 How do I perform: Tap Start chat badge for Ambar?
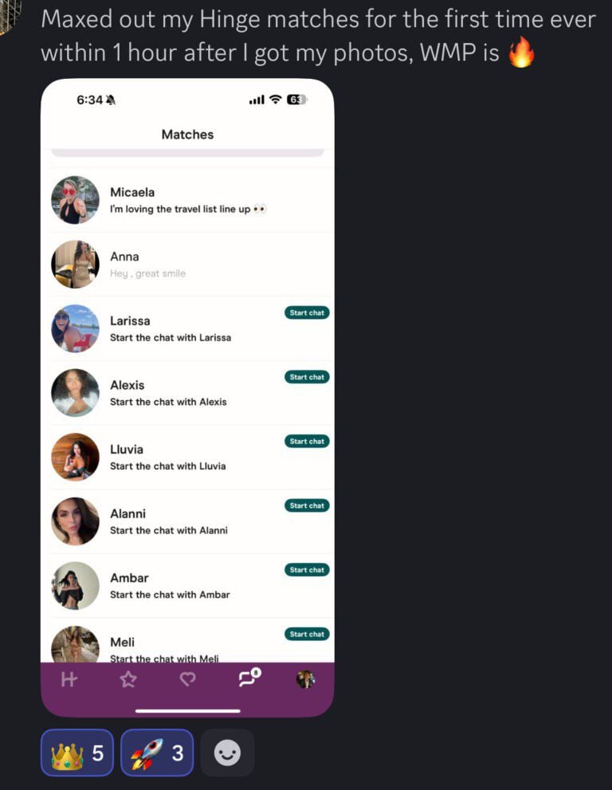point(307,570)
